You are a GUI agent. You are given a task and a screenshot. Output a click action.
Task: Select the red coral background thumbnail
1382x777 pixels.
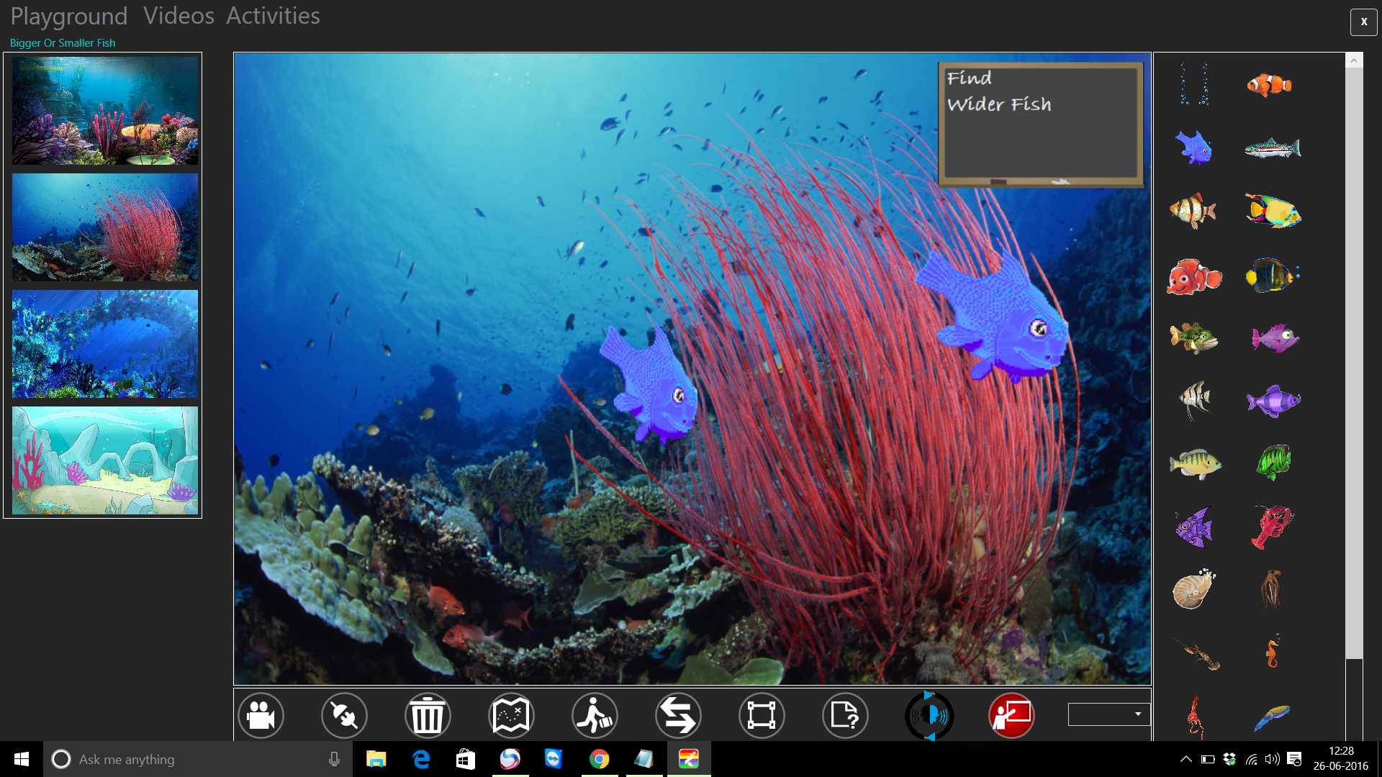pyautogui.click(x=105, y=227)
